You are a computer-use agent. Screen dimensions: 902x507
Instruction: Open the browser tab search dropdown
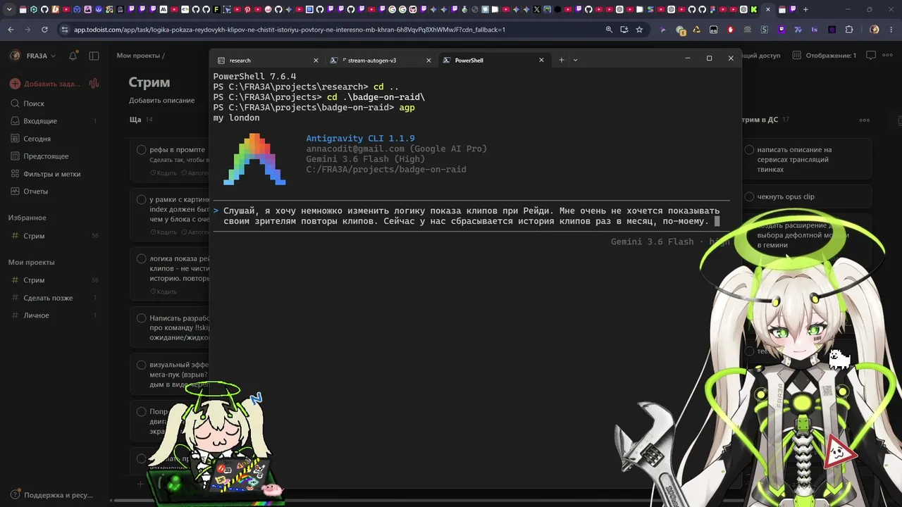[8, 10]
